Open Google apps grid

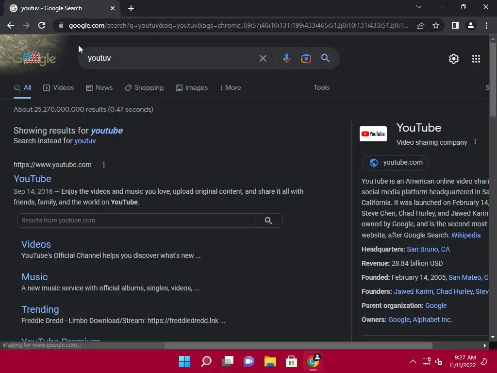click(x=476, y=59)
